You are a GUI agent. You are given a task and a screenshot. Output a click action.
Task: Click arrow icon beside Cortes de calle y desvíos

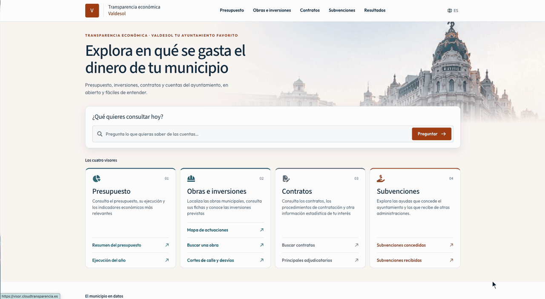tap(262, 260)
